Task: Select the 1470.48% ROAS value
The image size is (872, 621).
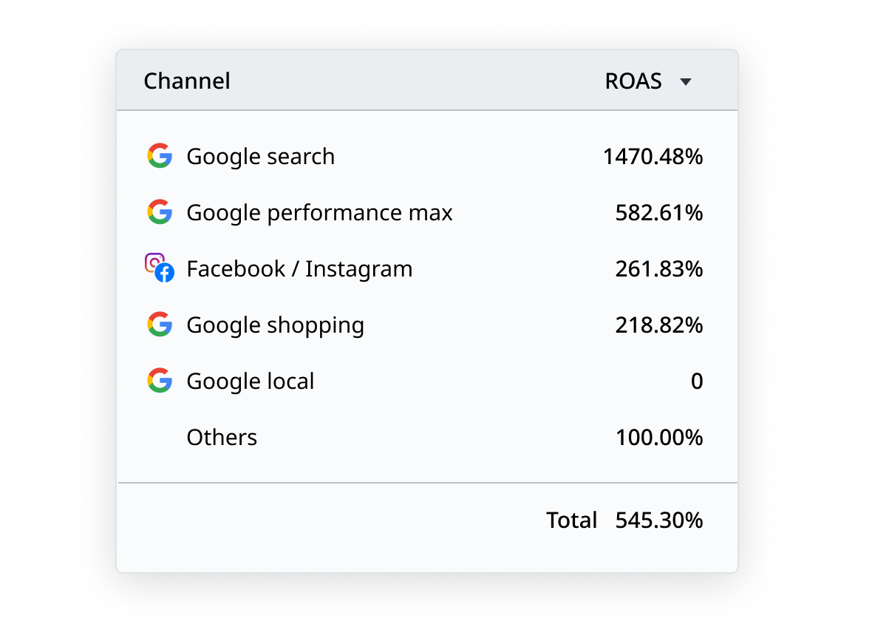Action: coord(653,156)
